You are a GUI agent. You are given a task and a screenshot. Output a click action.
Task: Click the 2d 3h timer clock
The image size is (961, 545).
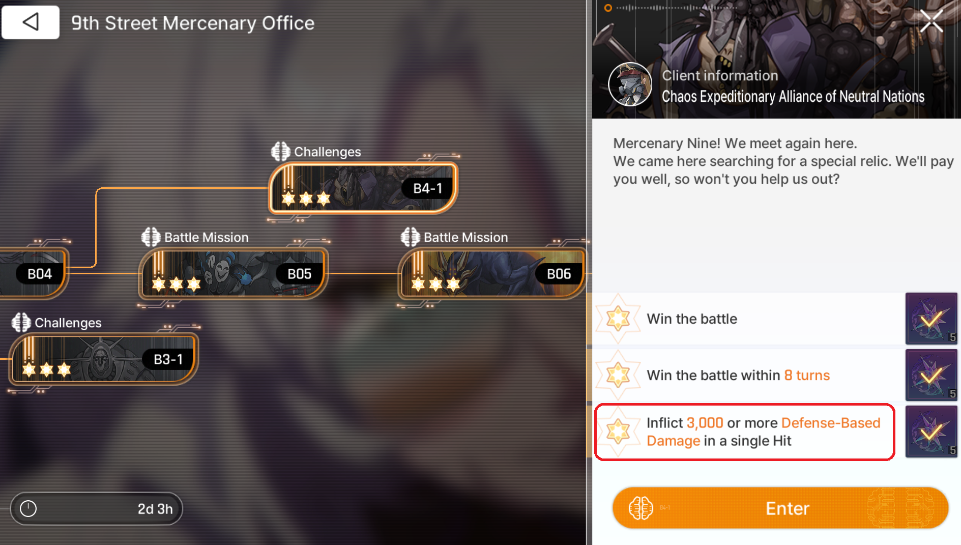(x=28, y=508)
